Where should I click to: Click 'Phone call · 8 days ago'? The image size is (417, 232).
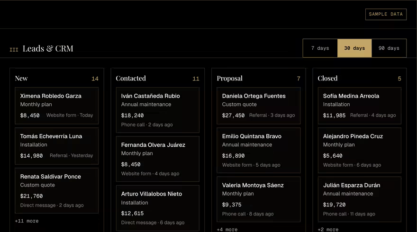tap(248, 214)
